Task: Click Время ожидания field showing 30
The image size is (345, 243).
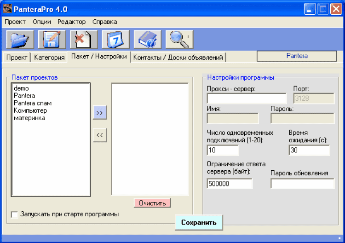Action: 310,150
